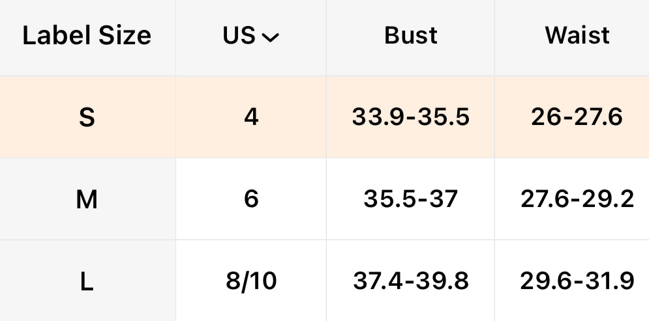This screenshot has width=649, height=321.
Task: Click waist measurement 26-27.6
Action: coord(577,117)
